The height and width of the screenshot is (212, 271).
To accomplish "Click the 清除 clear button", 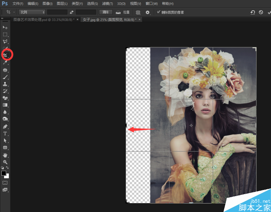I will (106, 12).
